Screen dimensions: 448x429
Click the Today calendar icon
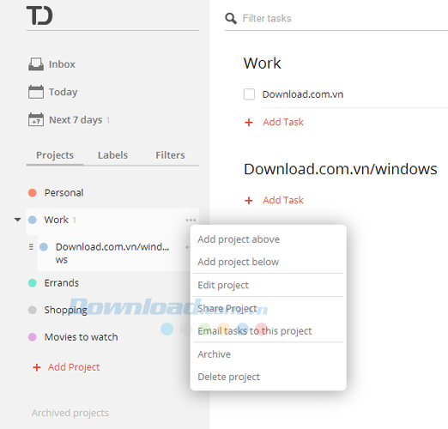click(x=36, y=92)
